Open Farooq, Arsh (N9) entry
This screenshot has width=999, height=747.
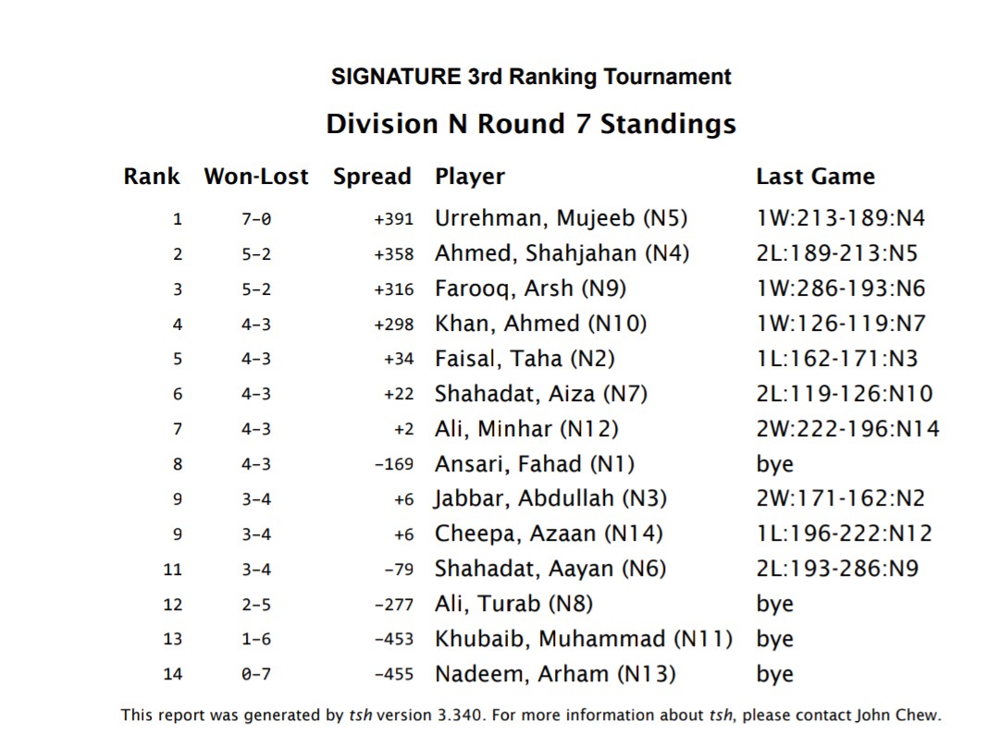coord(531,288)
